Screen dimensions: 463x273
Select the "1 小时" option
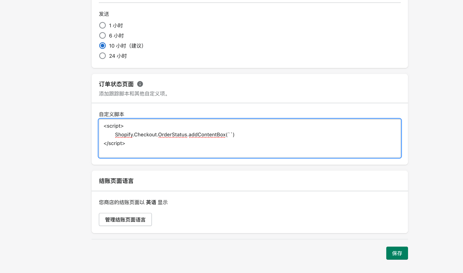click(x=102, y=25)
